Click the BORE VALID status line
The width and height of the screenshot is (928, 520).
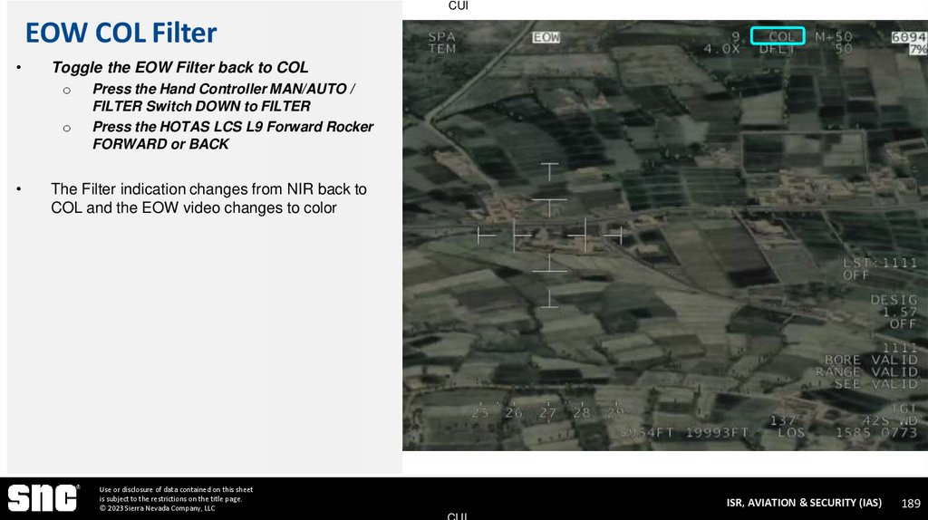click(871, 360)
